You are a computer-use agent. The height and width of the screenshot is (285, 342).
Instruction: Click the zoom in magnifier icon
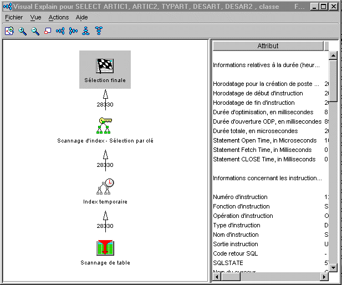coord(22,31)
